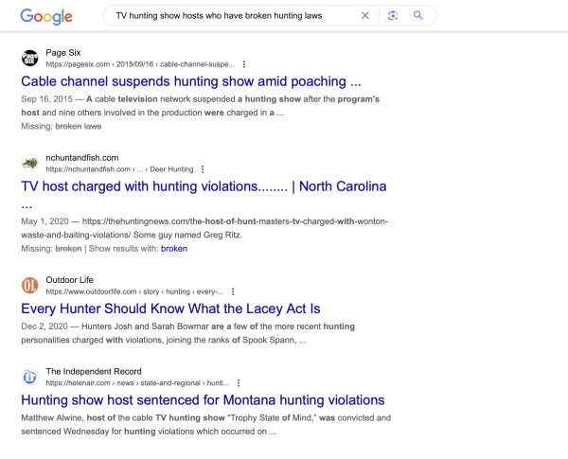
Task: Click The Independent Record favicon
Action: tap(29, 377)
